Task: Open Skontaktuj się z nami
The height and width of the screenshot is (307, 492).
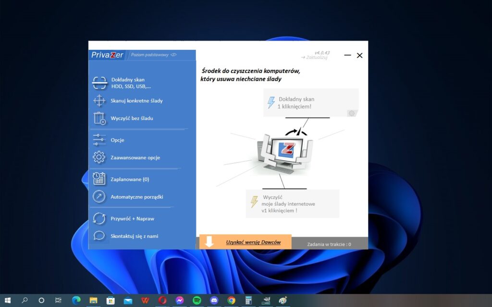Action: pyautogui.click(x=135, y=236)
